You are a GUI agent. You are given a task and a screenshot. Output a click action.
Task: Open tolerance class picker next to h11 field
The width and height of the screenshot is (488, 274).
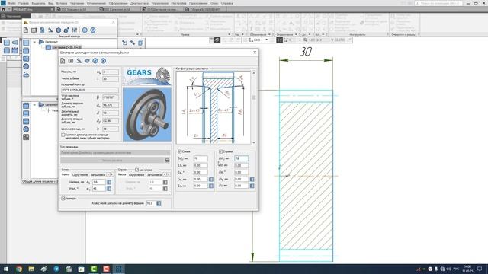tap(159, 203)
